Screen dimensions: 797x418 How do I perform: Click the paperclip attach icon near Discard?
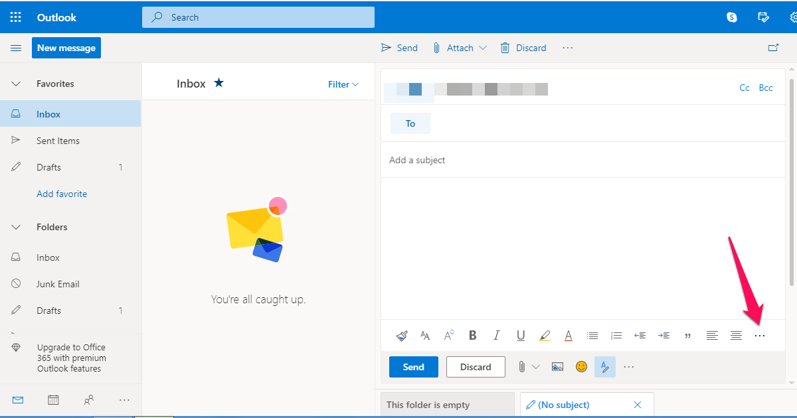[x=522, y=367]
